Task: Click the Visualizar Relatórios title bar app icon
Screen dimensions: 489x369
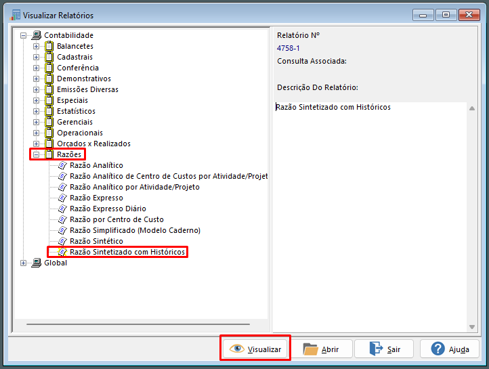Action: [15, 15]
